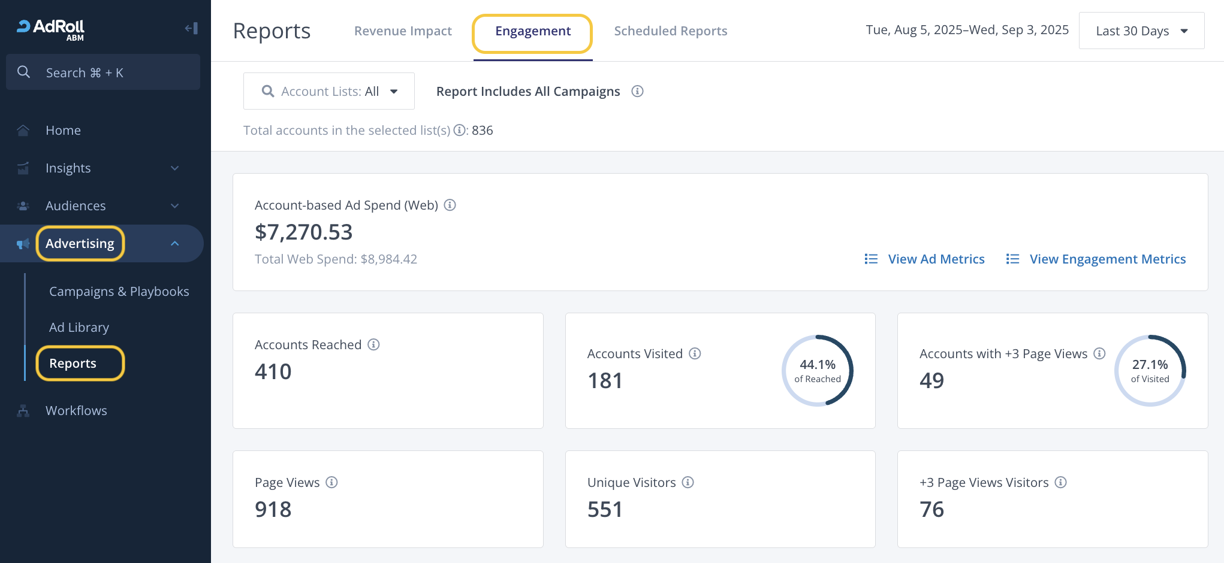Click info icon next to Accounts Visited

click(695, 353)
